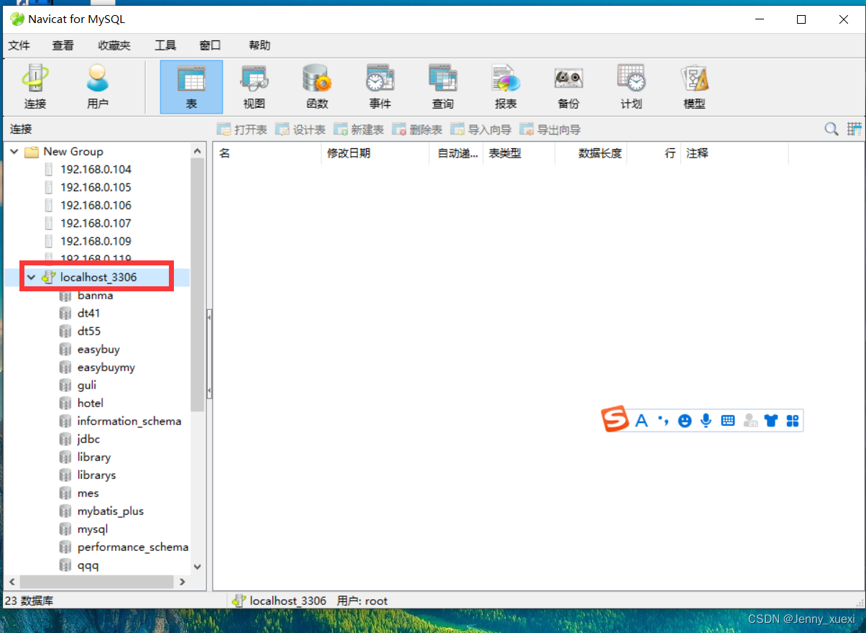The height and width of the screenshot is (633, 866).
Task: Select the 192.168.0.107 connection
Action: pos(96,223)
